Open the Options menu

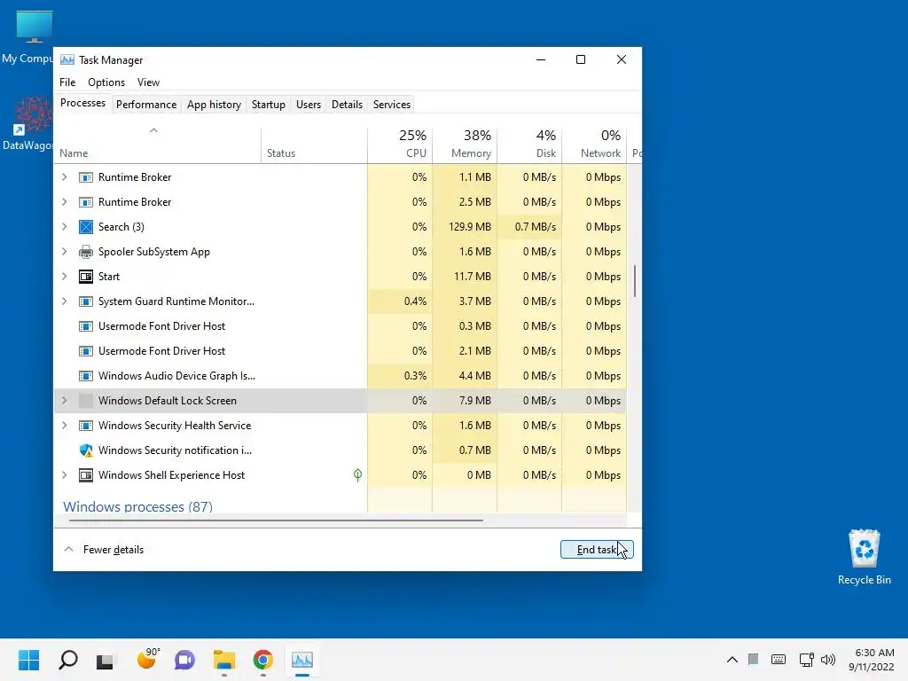pyautogui.click(x=106, y=82)
